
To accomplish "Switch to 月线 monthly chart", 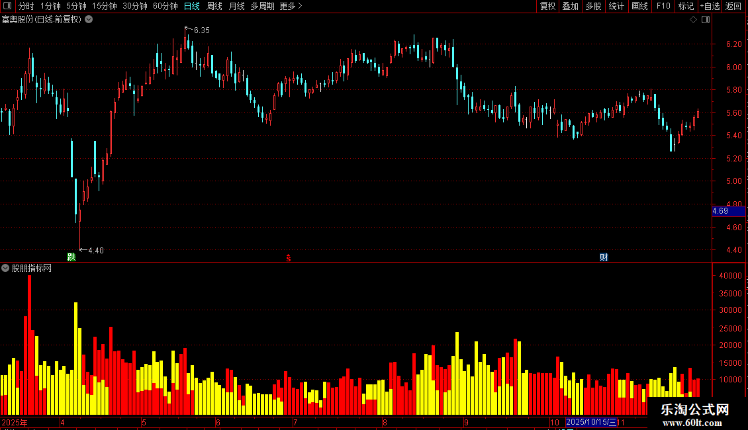I will click(236, 6).
